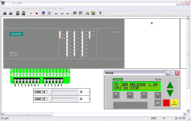Screen dimensions: 191x121
Task: Click the first red PLC module toolbar icon
Action: (18, 13)
